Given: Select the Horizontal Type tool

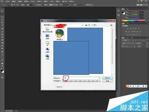Looking at the screenshot, I should click(x=2, y=54).
